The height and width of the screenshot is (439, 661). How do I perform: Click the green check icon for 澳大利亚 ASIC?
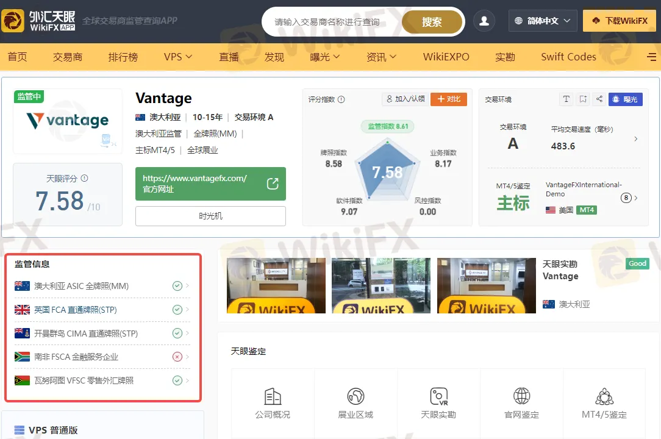tap(177, 286)
